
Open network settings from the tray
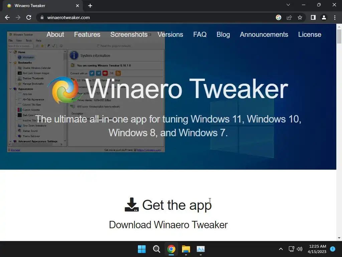[291, 249]
